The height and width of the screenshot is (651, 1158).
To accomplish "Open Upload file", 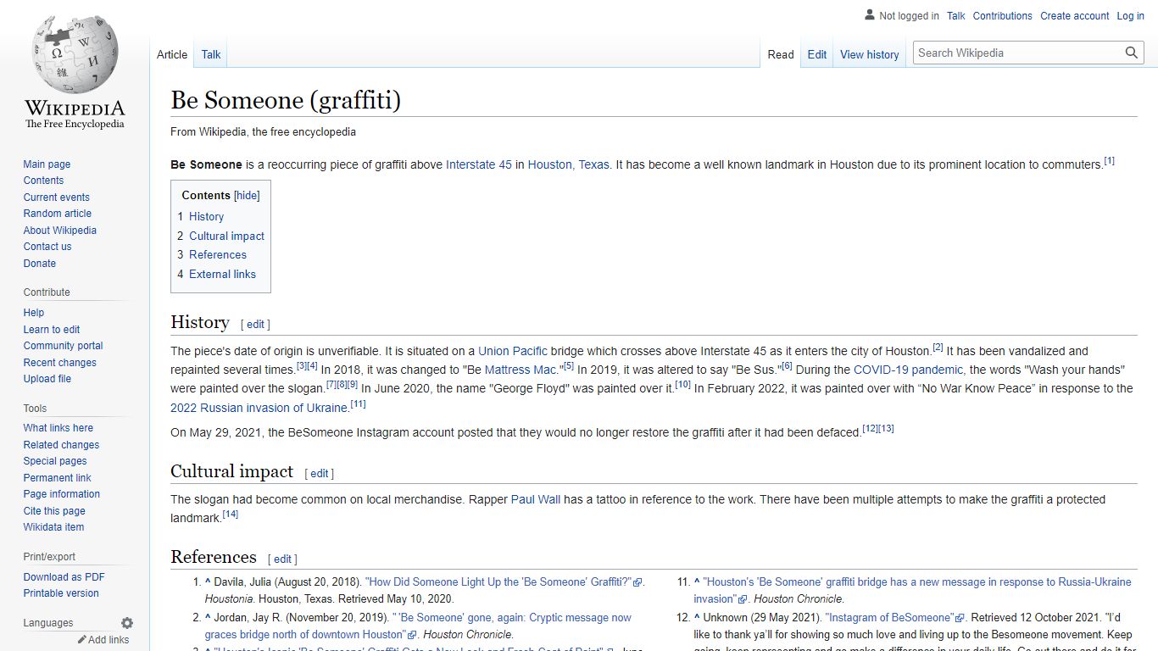I will (x=47, y=379).
